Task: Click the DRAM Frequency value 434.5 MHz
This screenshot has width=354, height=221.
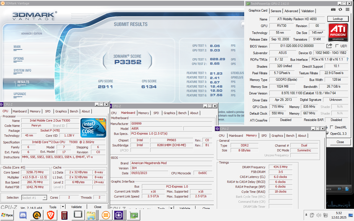Action: coord(280,167)
